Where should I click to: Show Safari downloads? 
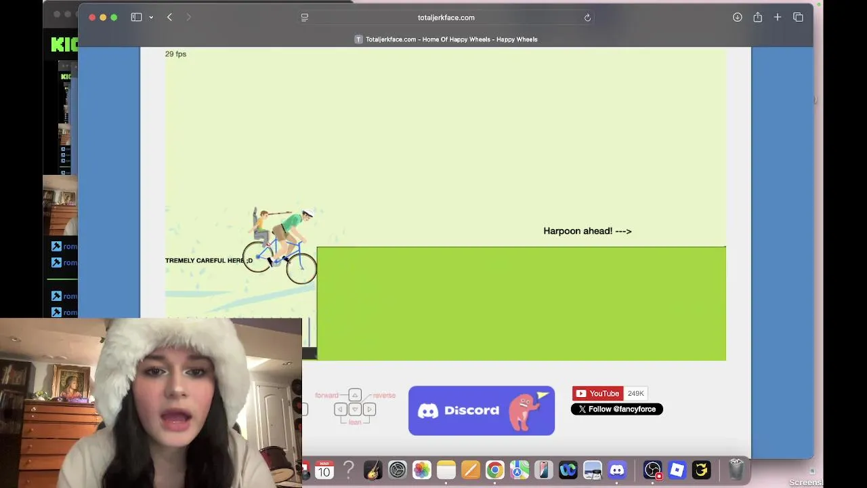737,17
